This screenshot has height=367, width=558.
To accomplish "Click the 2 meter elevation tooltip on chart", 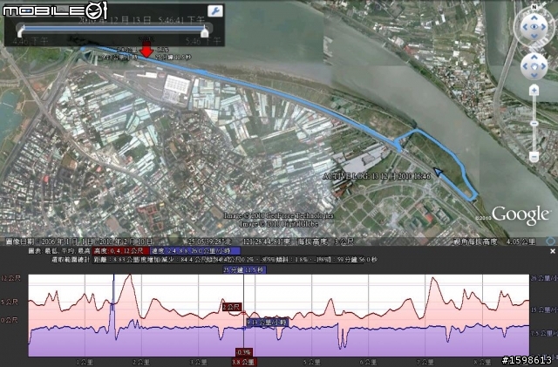I will point(232,307).
